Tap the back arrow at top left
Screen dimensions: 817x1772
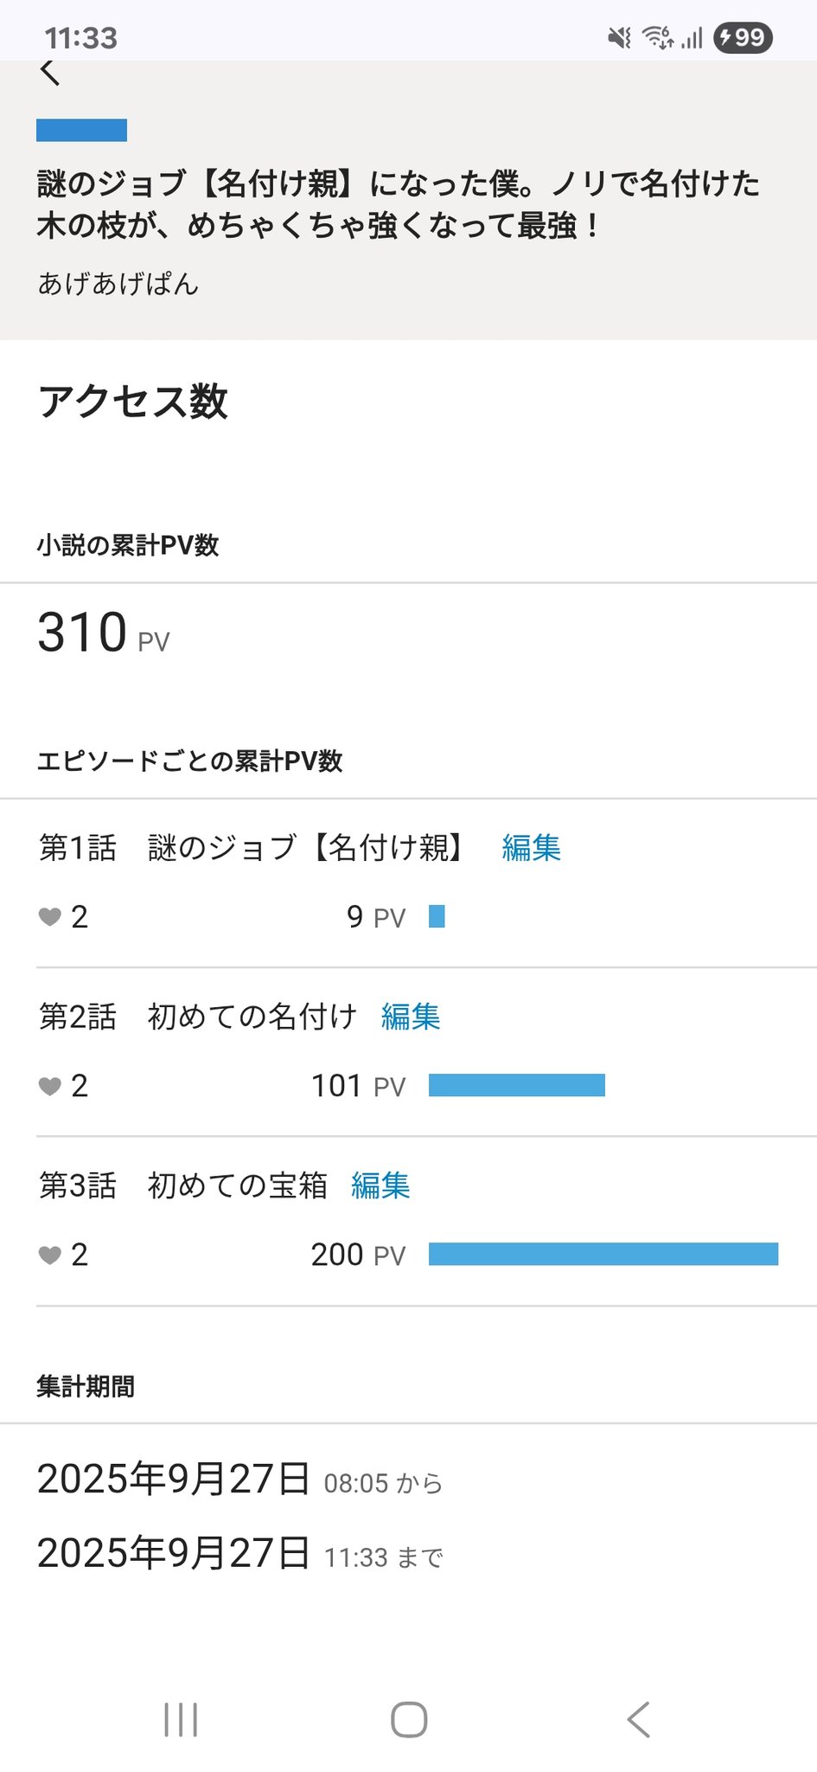(x=50, y=72)
